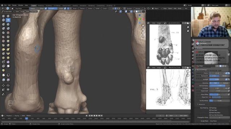Open the Face Sets menu
Screen dimensions: 231x129
point(34,11)
